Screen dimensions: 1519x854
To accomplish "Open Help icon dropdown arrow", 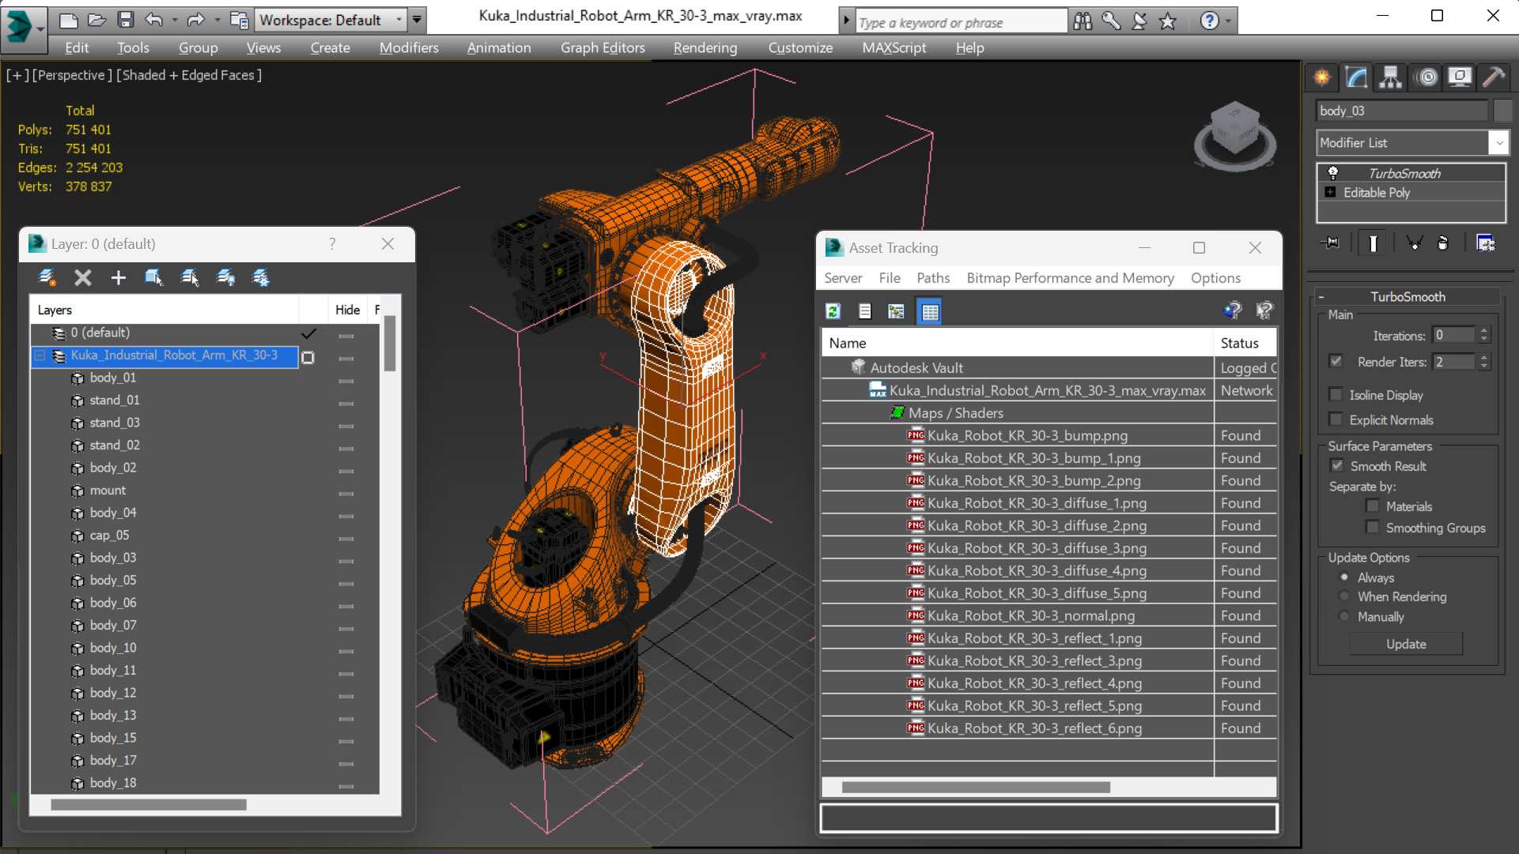I will pyautogui.click(x=1228, y=21).
